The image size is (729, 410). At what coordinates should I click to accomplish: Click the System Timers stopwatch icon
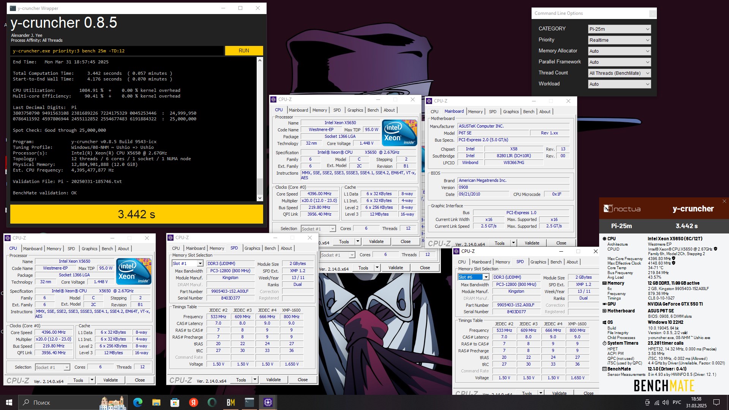tap(604, 343)
